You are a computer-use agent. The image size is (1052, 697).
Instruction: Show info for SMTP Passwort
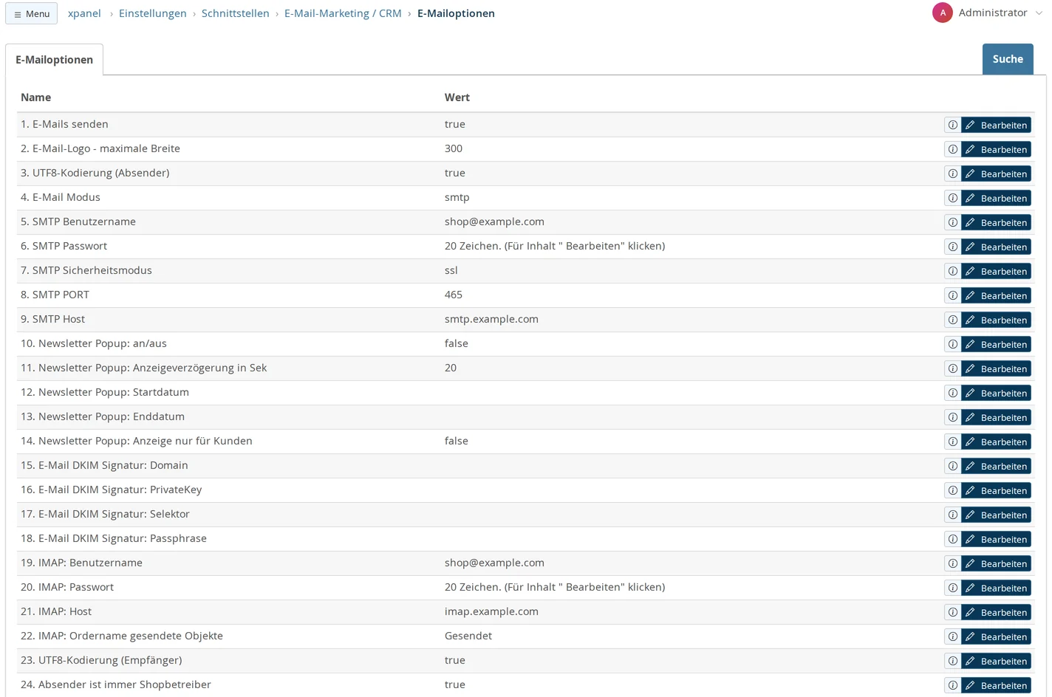(x=952, y=247)
